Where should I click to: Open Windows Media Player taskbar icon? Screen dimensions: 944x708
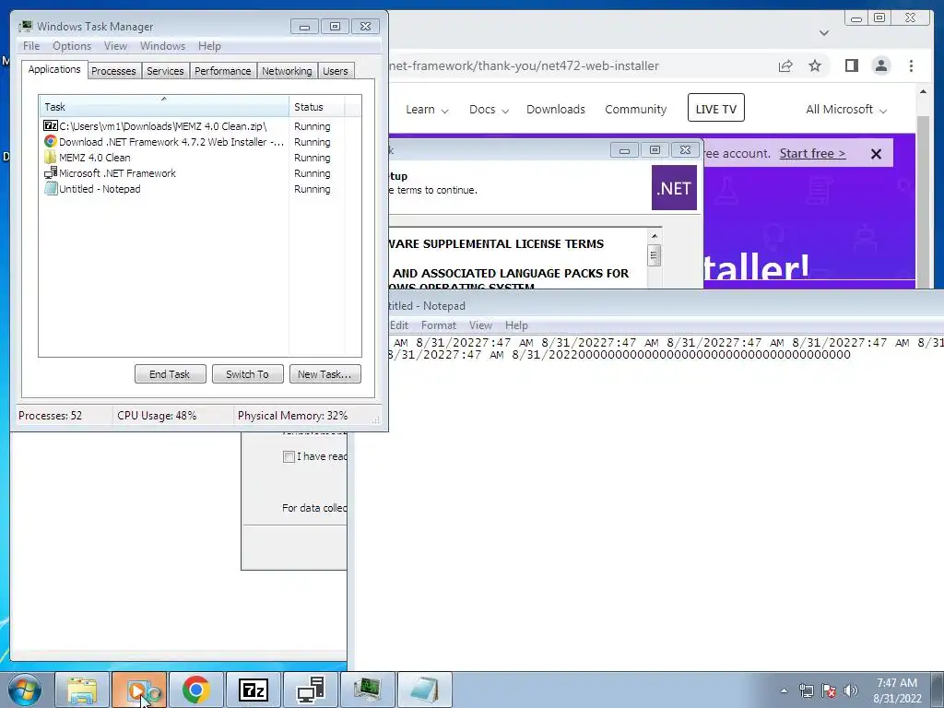139,690
